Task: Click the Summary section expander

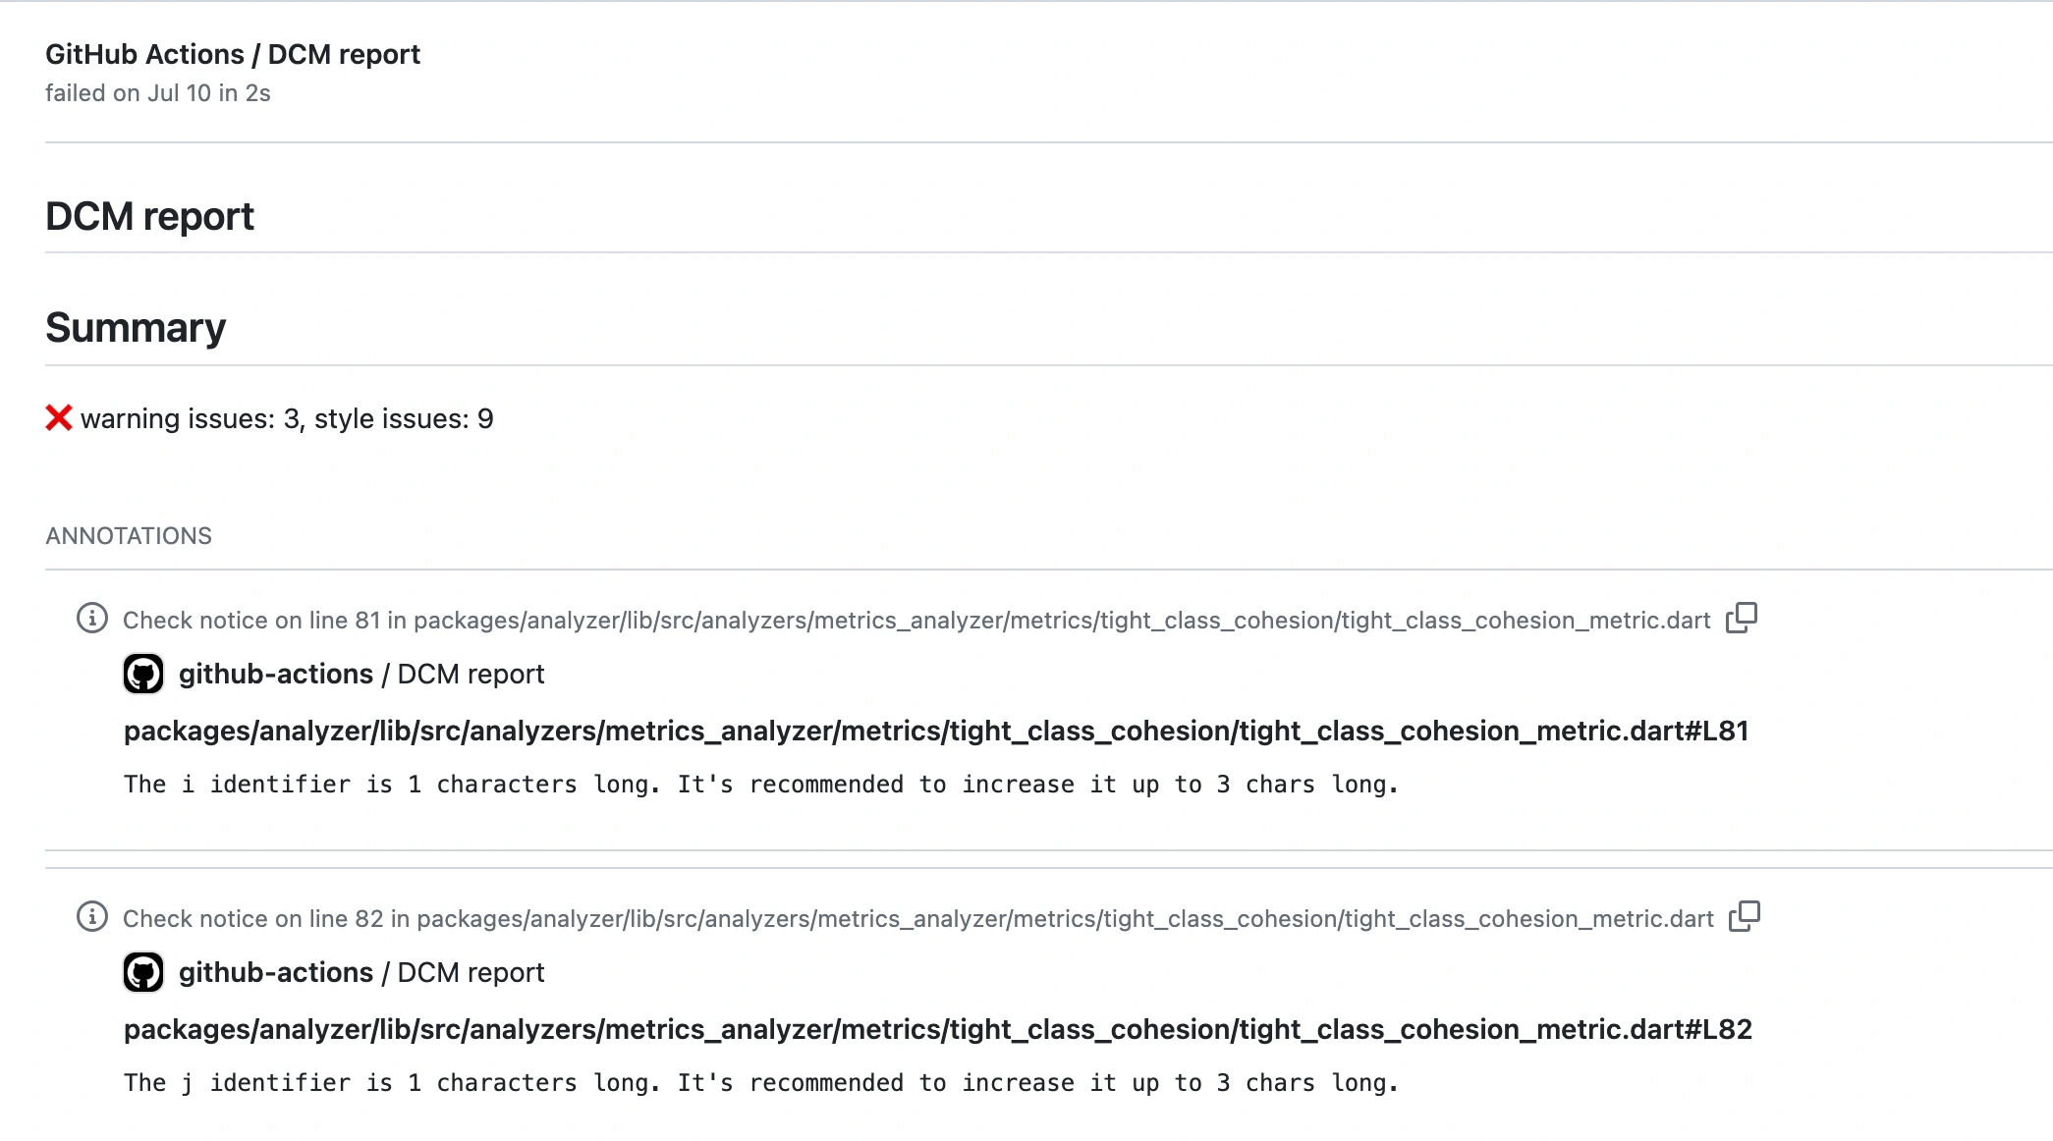Action: pos(137,326)
